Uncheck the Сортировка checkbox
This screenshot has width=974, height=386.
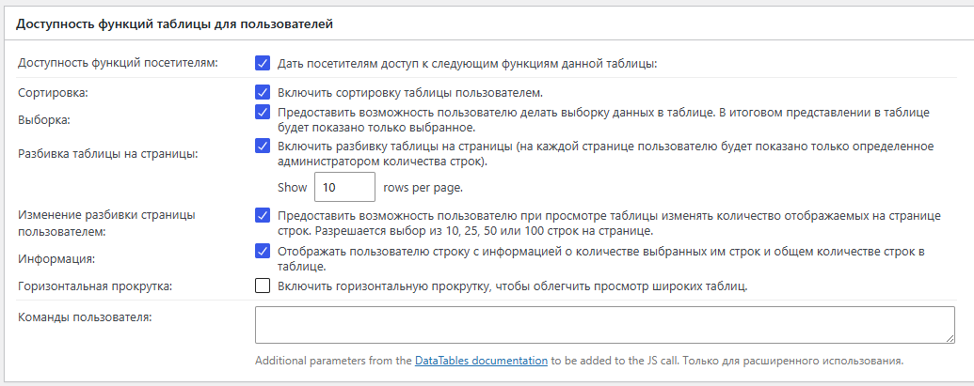click(263, 92)
